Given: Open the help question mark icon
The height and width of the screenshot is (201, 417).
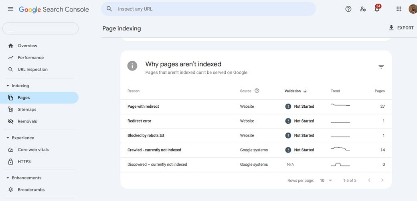Looking at the screenshot, I should pos(348,9).
